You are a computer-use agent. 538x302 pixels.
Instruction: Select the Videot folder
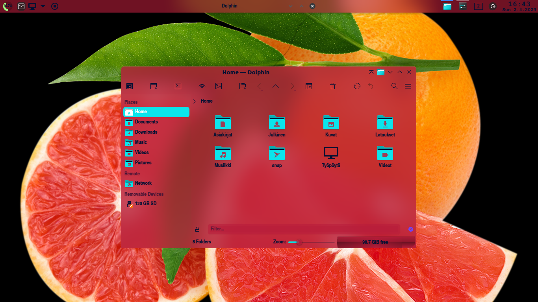385,157
